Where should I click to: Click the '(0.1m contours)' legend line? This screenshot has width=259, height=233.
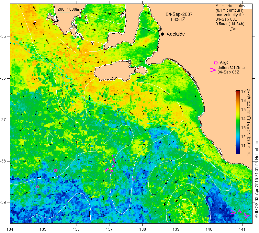[230, 10]
